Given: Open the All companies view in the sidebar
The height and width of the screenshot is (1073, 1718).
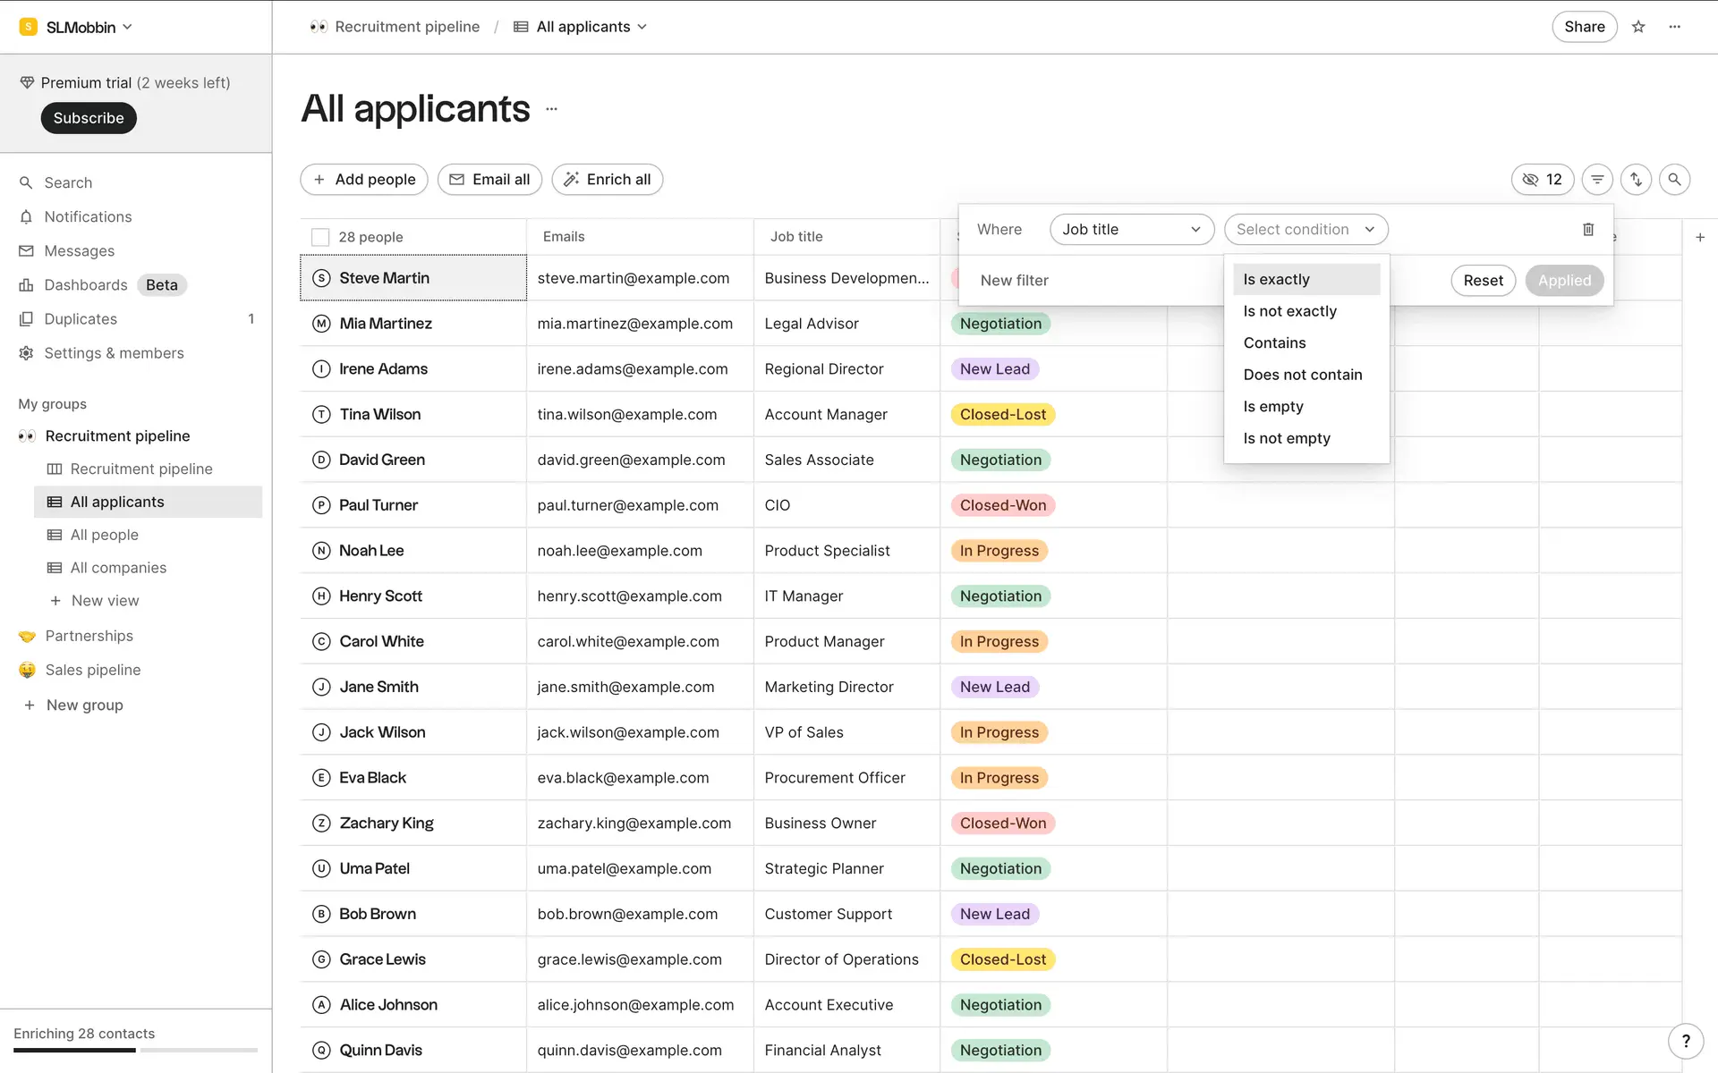Looking at the screenshot, I should (118, 568).
